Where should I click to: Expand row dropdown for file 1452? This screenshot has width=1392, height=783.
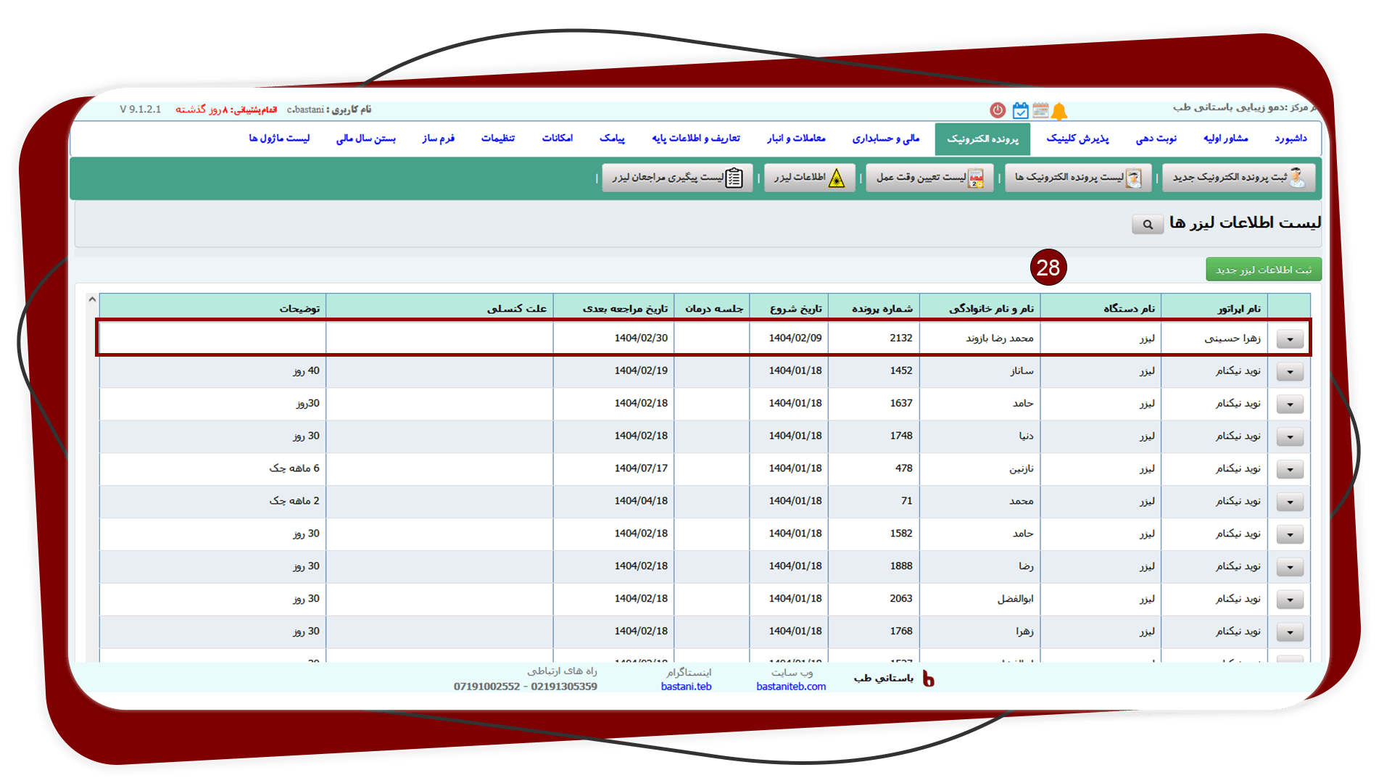tap(1290, 372)
